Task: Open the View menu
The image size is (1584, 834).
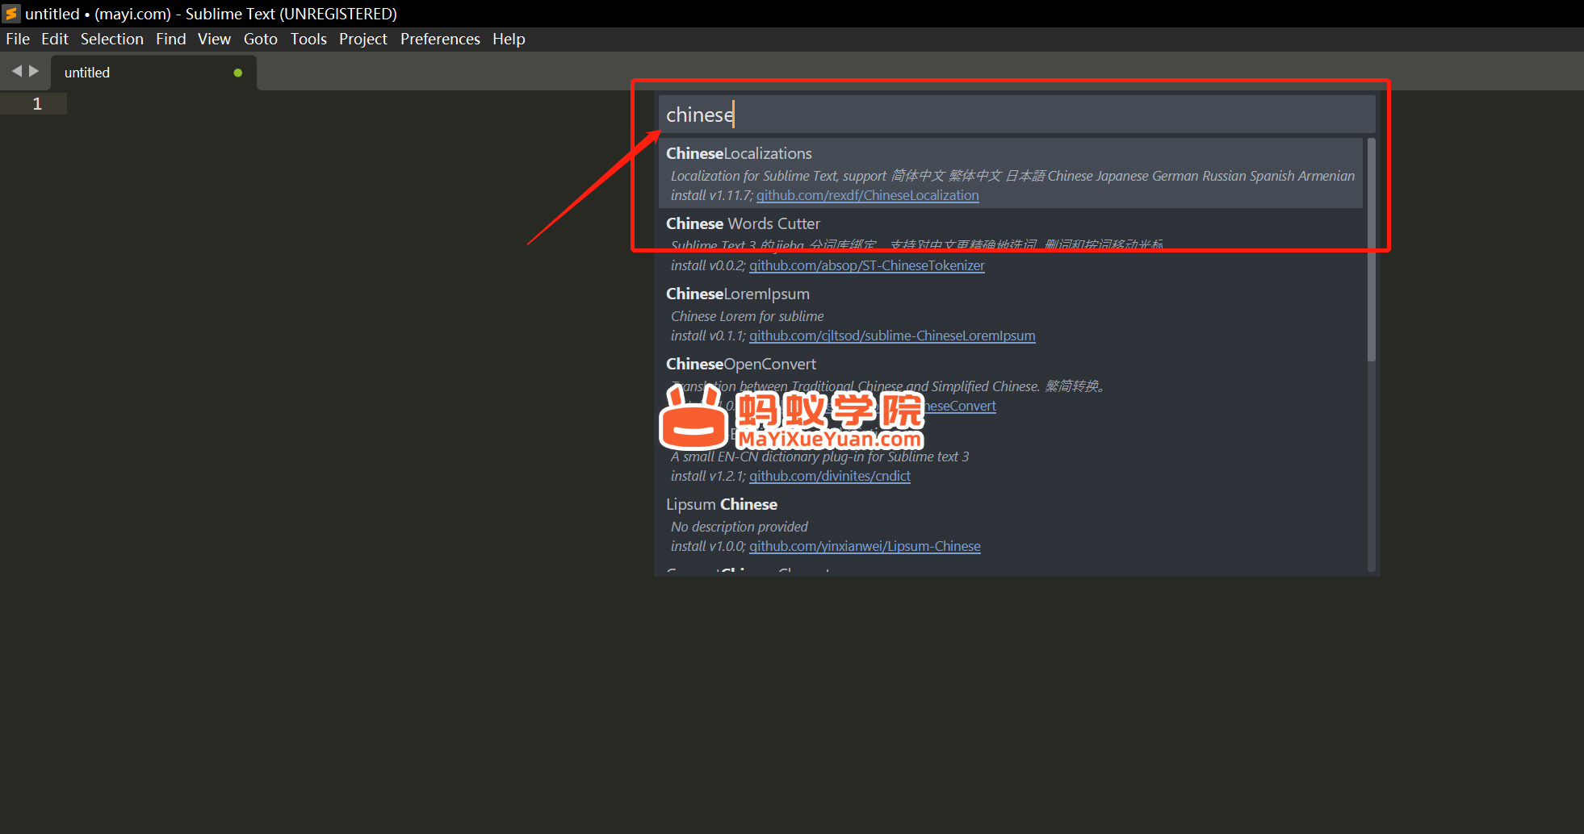Action: pyautogui.click(x=214, y=39)
